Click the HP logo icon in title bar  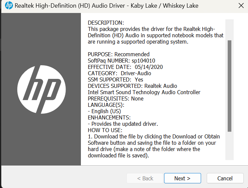coord(9,5)
